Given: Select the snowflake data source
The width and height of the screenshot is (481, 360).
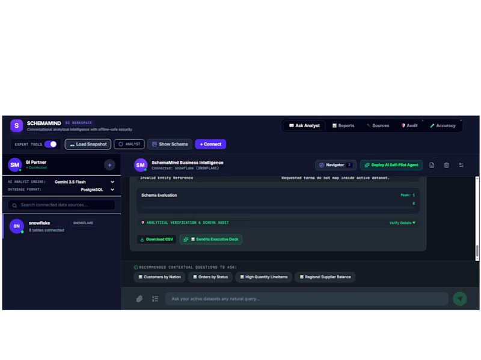Looking at the screenshot, I should click(x=61, y=227).
